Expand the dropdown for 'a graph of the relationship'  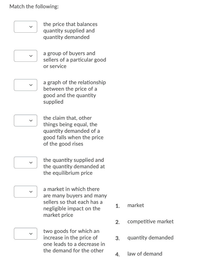tap(25, 85)
